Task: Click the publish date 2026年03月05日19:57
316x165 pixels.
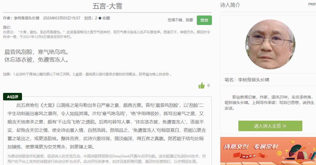Action: point(62,18)
